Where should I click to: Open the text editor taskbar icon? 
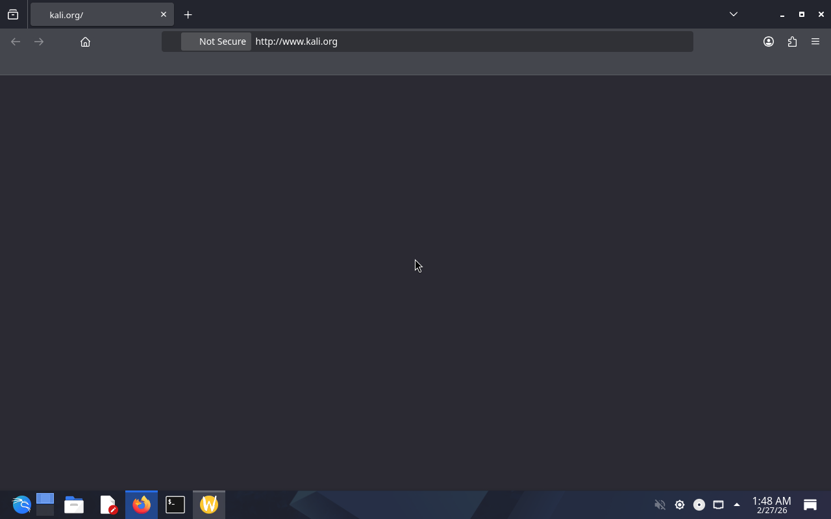pyautogui.click(x=108, y=505)
